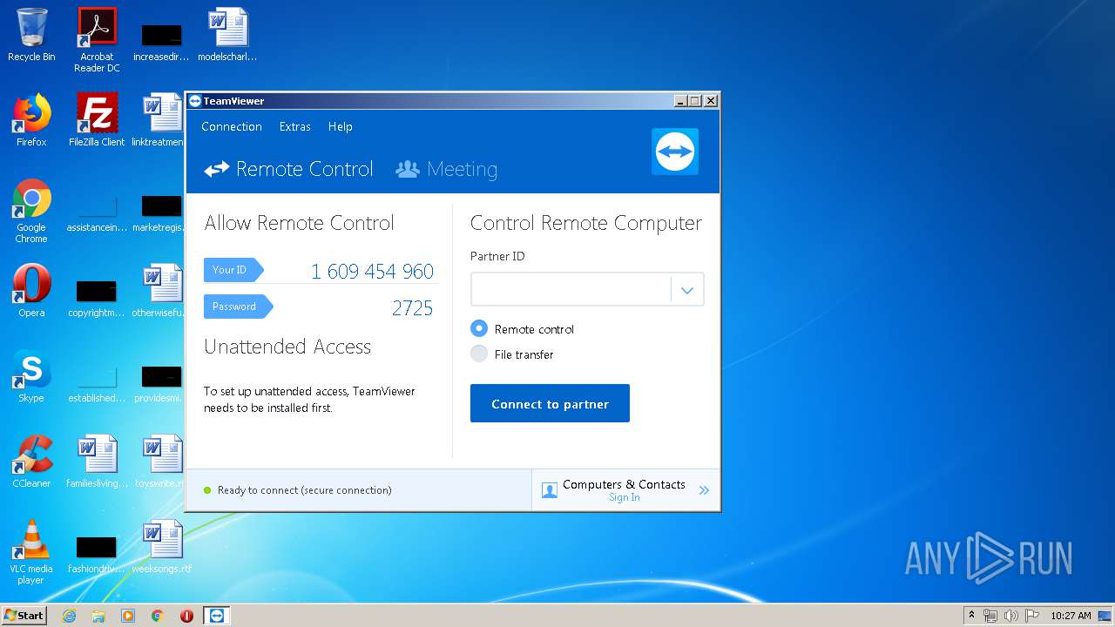Click the Ready to connect status text

[x=304, y=490]
